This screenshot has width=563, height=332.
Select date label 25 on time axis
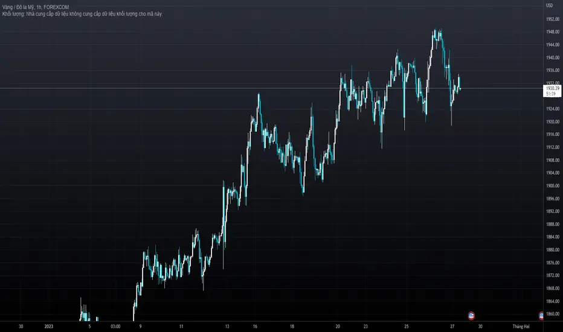pos(407,327)
